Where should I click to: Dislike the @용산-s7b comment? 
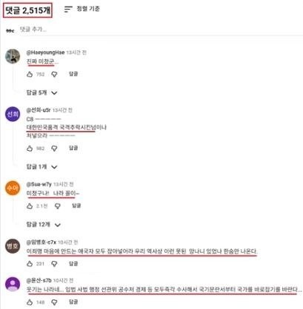(54, 302)
